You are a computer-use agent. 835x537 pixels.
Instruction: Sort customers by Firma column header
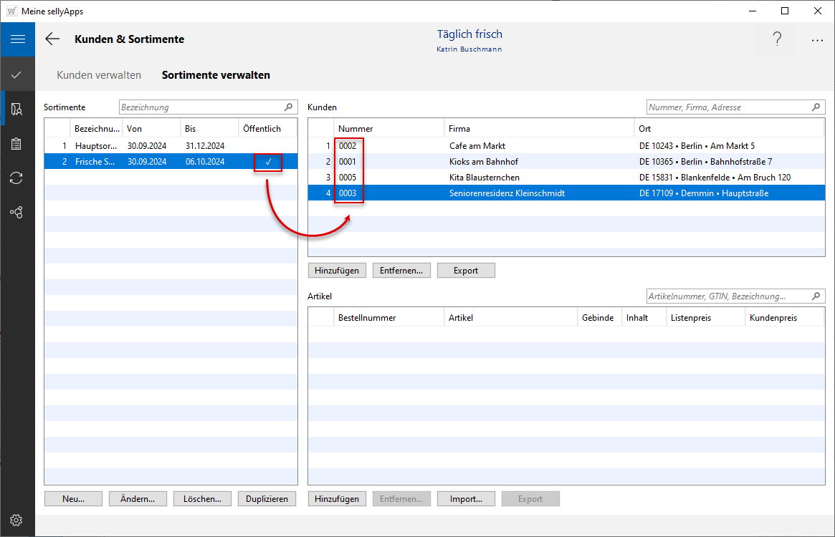click(538, 129)
